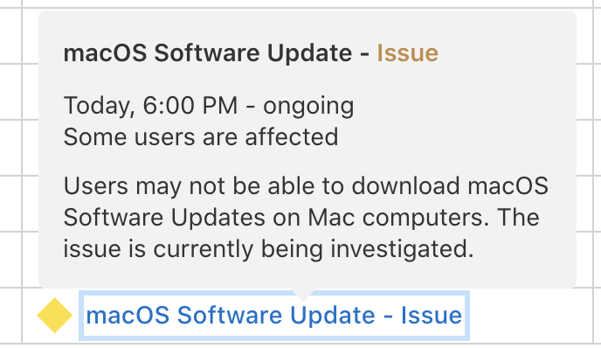Click the popup pointer arrow above the link
601x348 pixels.
[303, 294]
